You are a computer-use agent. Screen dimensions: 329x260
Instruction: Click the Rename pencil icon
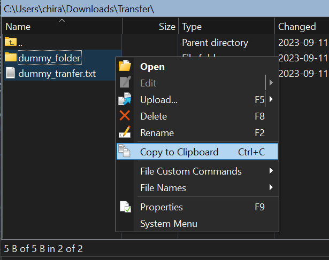(125, 133)
